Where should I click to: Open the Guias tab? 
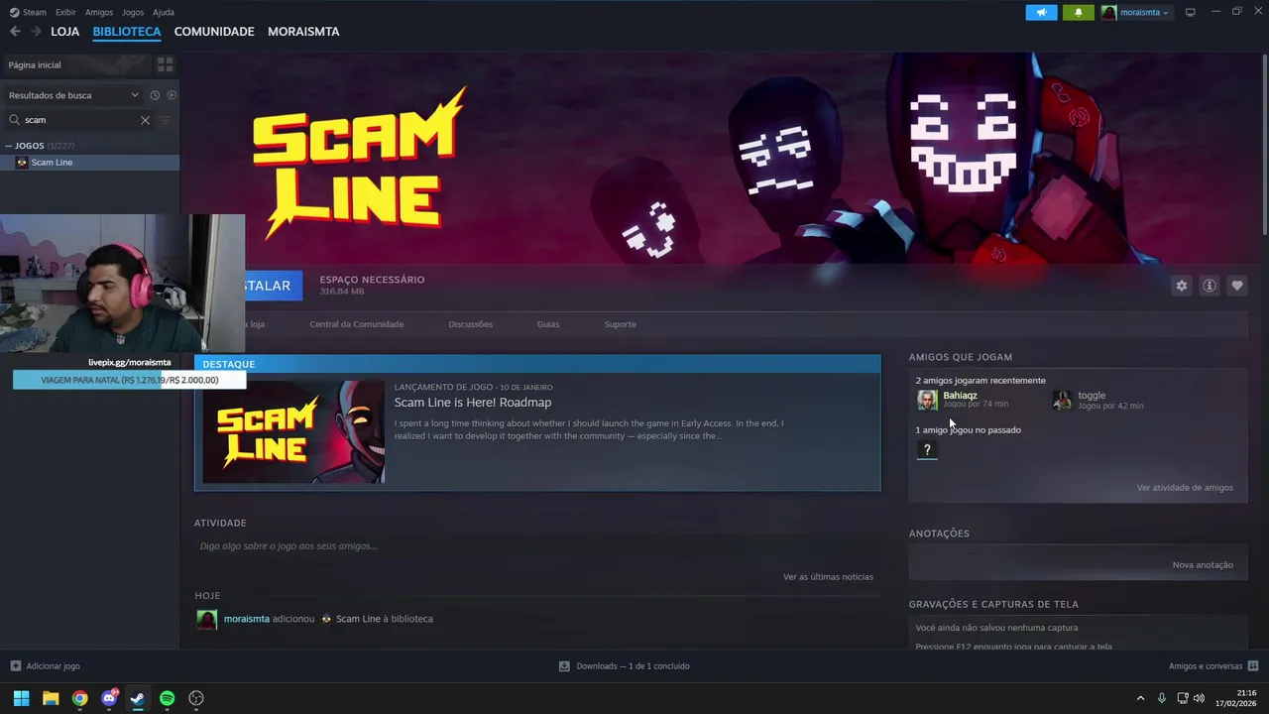click(548, 324)
